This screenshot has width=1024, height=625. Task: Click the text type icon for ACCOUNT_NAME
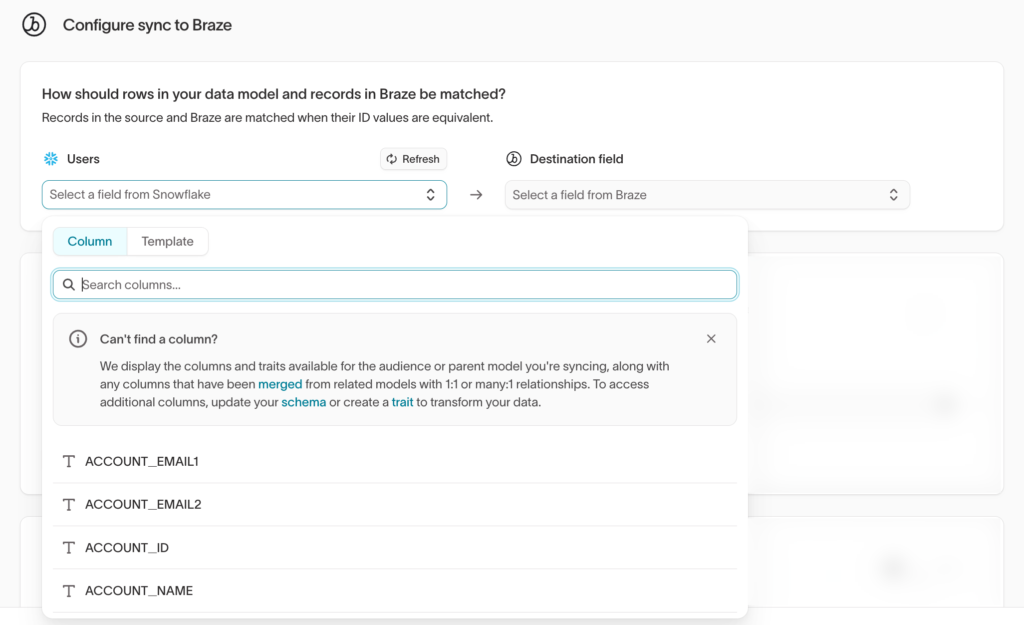point(69,591)
